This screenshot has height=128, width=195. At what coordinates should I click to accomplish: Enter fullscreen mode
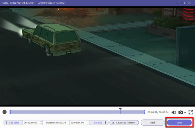(x=191, y=112)
